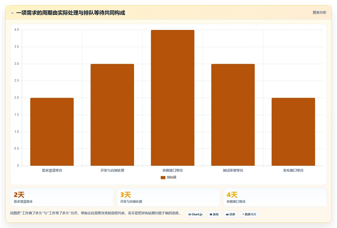Click the 测试环境等待 axis label

coord(233,171)
